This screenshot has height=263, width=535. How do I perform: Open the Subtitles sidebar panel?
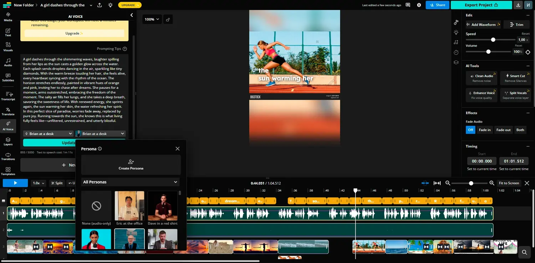[x=8, y=78]
